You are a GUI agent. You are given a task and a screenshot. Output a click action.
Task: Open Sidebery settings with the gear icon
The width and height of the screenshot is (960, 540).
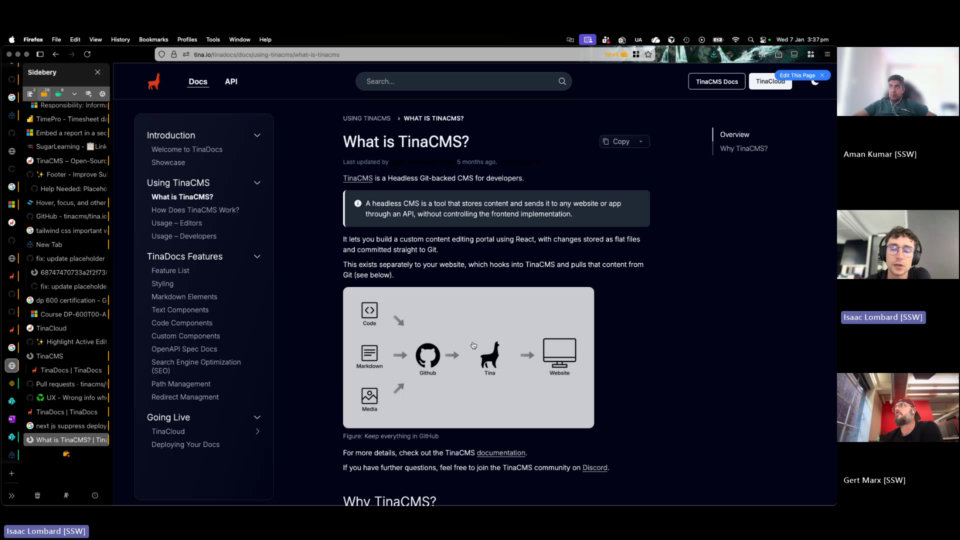pos(102,94)
